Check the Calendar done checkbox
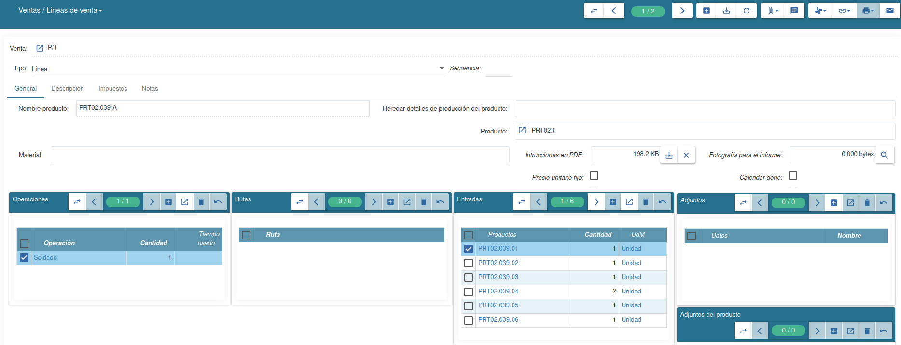This screenshot has width=901, height=345. tap(793, 176)
